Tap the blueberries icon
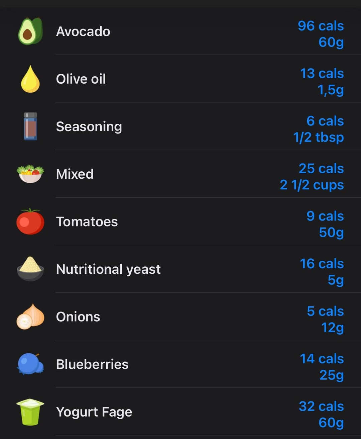This screenshot has height=439, width=361. pos(30,364)
